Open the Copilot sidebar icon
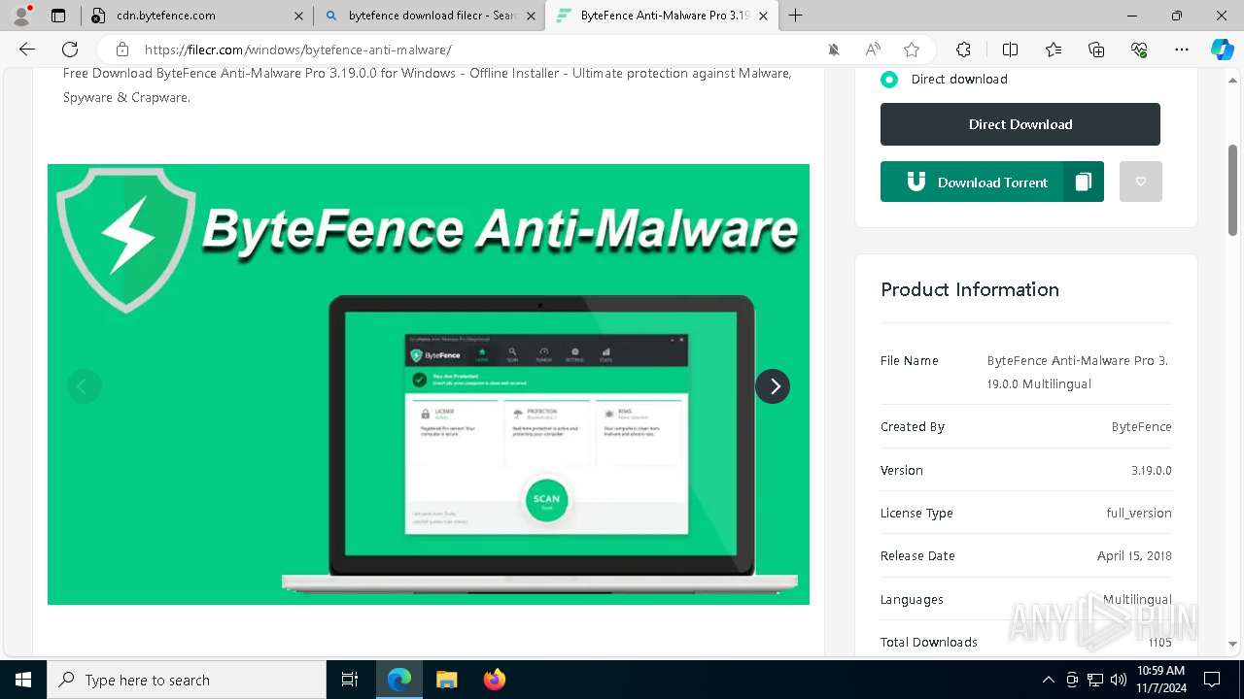Screen dimensions: 1244x699 point(1222,50)
